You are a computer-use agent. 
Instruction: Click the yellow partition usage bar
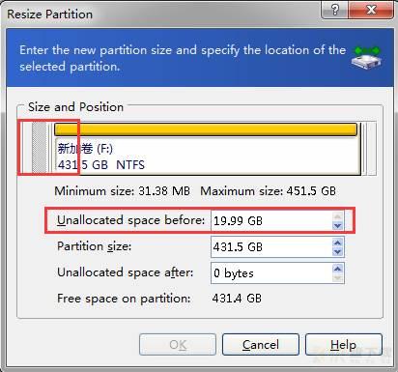tap(206, 129)
